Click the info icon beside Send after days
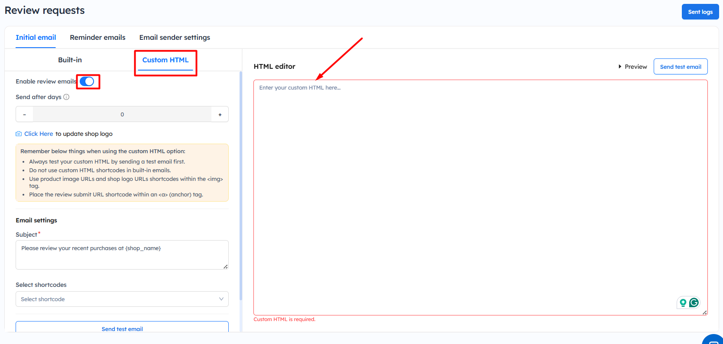The image size is (723, 344). click(x=66, y=97)
